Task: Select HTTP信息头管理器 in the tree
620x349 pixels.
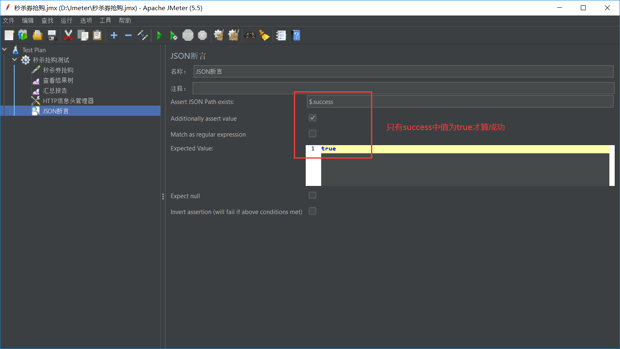Action: (x=68, y=101)
